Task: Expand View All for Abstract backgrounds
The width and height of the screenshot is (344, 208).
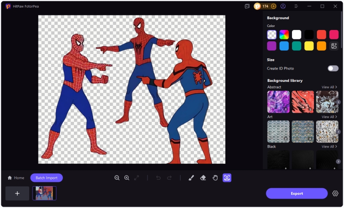Action: point(329,87)
